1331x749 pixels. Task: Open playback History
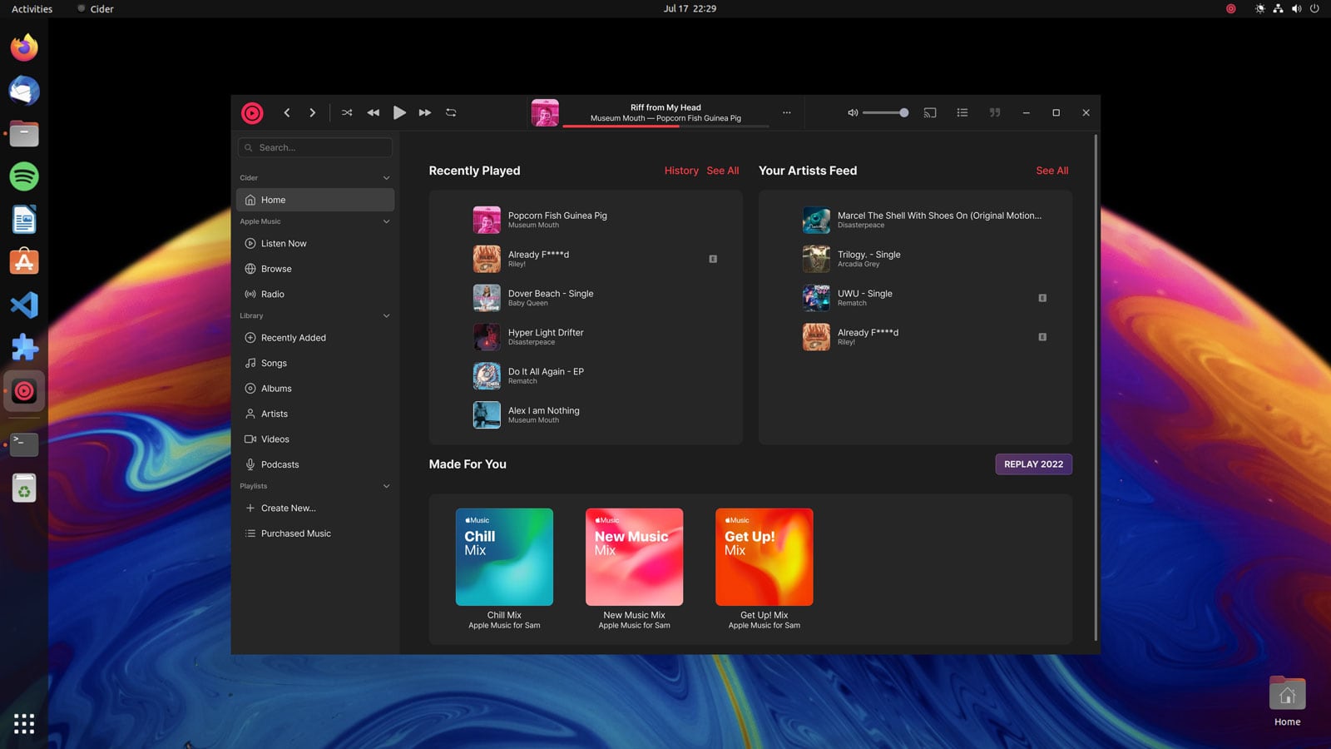coord(680,170)
